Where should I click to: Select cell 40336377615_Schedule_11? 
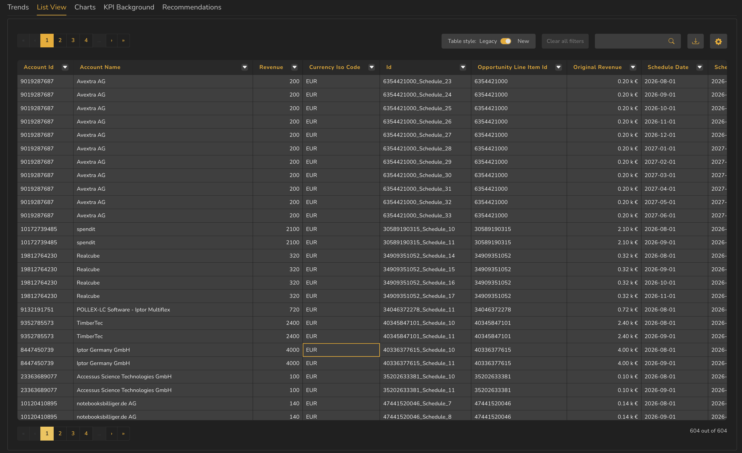pos(425,363)
